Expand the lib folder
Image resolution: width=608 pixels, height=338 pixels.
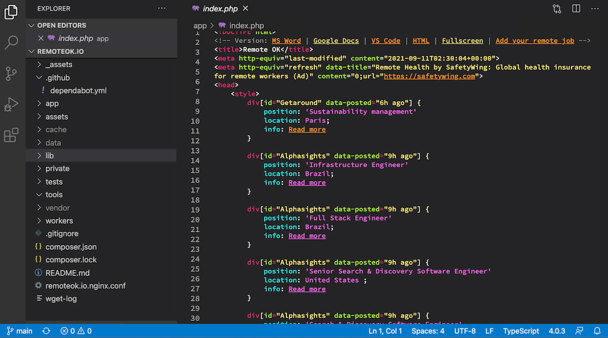tap(49, 156)
